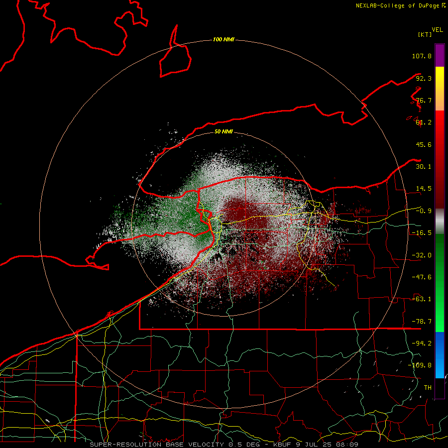Click the 45.6 velocity scale value

[x=424, y=144]
